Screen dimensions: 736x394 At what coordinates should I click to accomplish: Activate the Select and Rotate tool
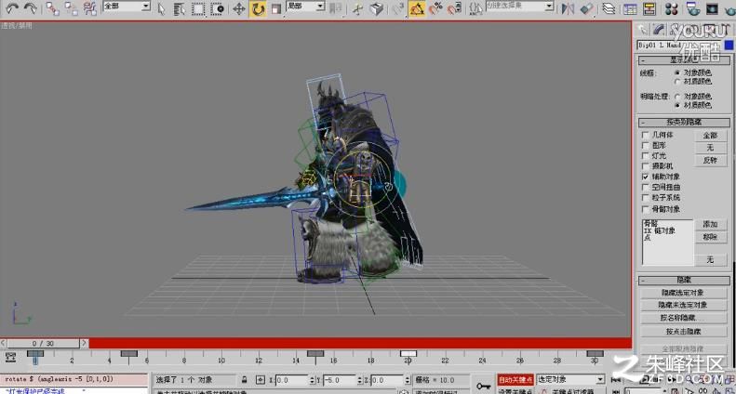tap(258, 8)
